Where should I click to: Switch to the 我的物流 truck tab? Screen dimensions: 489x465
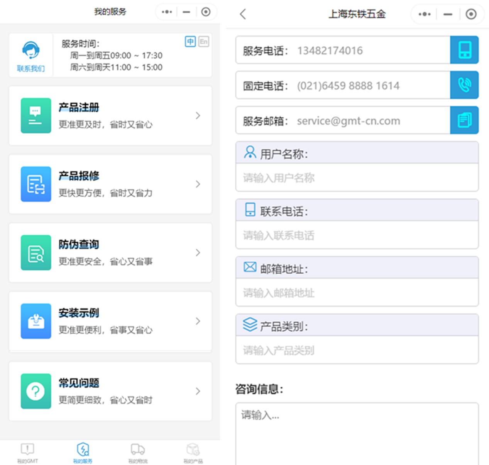tap(138, 453)
